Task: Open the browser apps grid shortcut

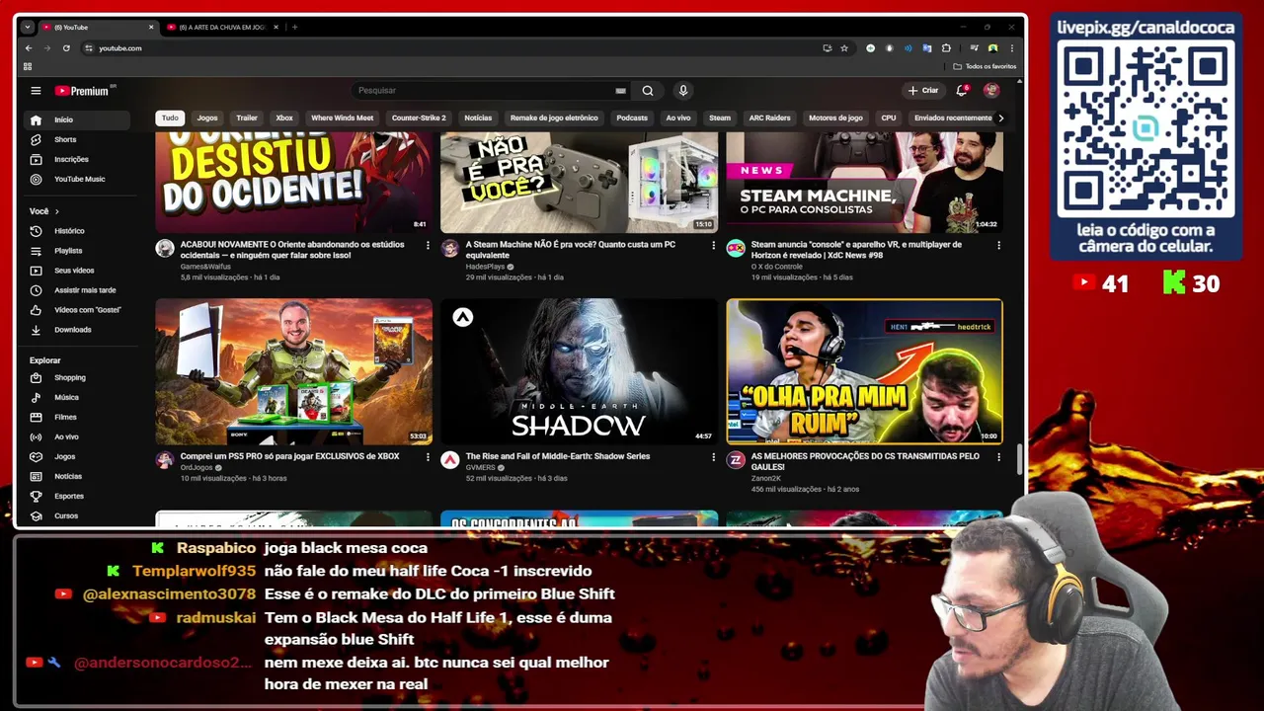Action: [28, 66]
